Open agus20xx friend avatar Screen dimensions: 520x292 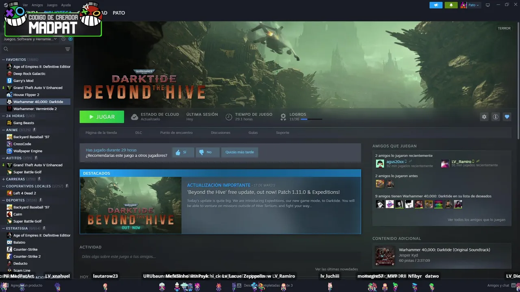point(380,163)
